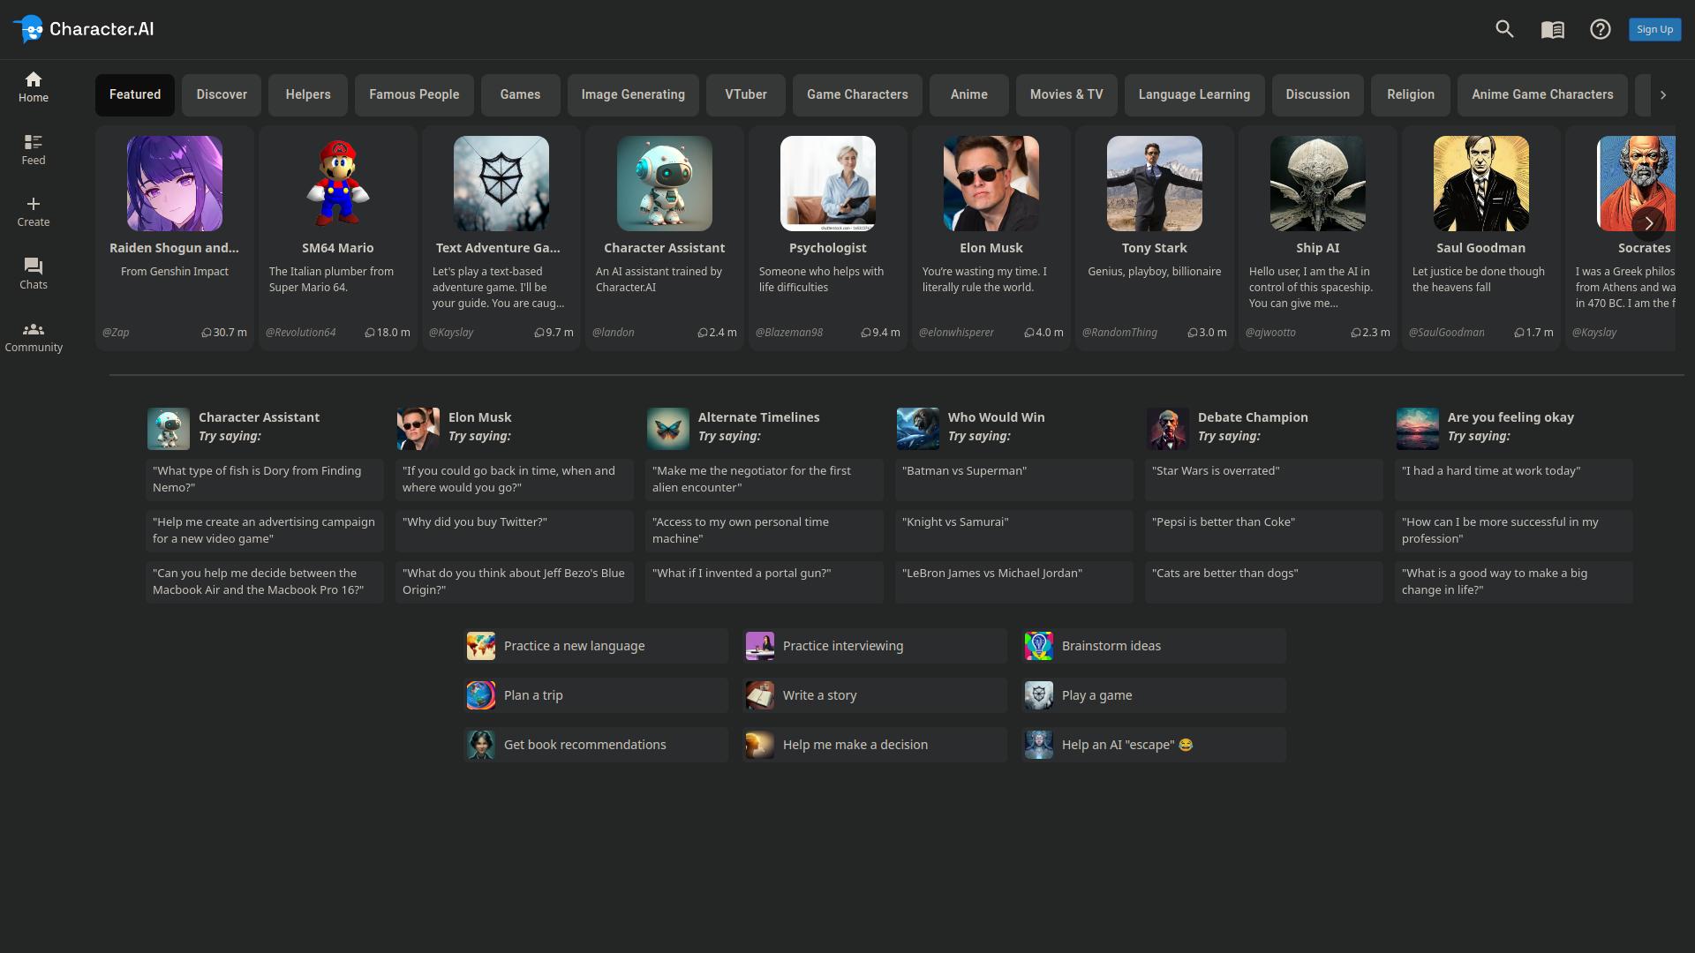Click the Practice a new language icon
The image size is (1695, 953).
pyautogui.click(x=481, y=646)
